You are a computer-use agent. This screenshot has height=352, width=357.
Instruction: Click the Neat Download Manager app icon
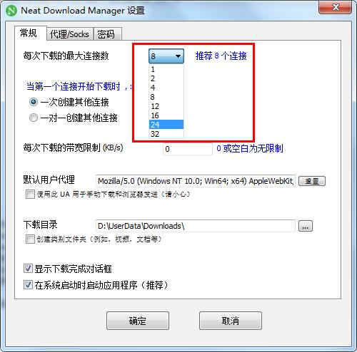click(x=11, y=11)
